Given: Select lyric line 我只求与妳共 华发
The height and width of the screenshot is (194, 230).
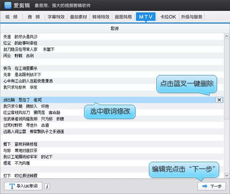Looking at the screenshot, I should coord(112,87).
